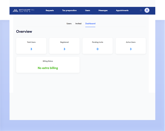Open the Messages section

[103, 10]
